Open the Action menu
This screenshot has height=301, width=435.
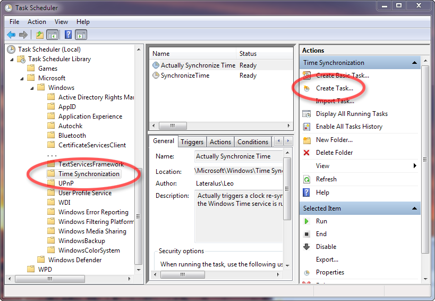tap(37, 22)
